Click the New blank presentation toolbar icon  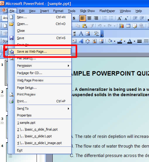pos(5,26)
